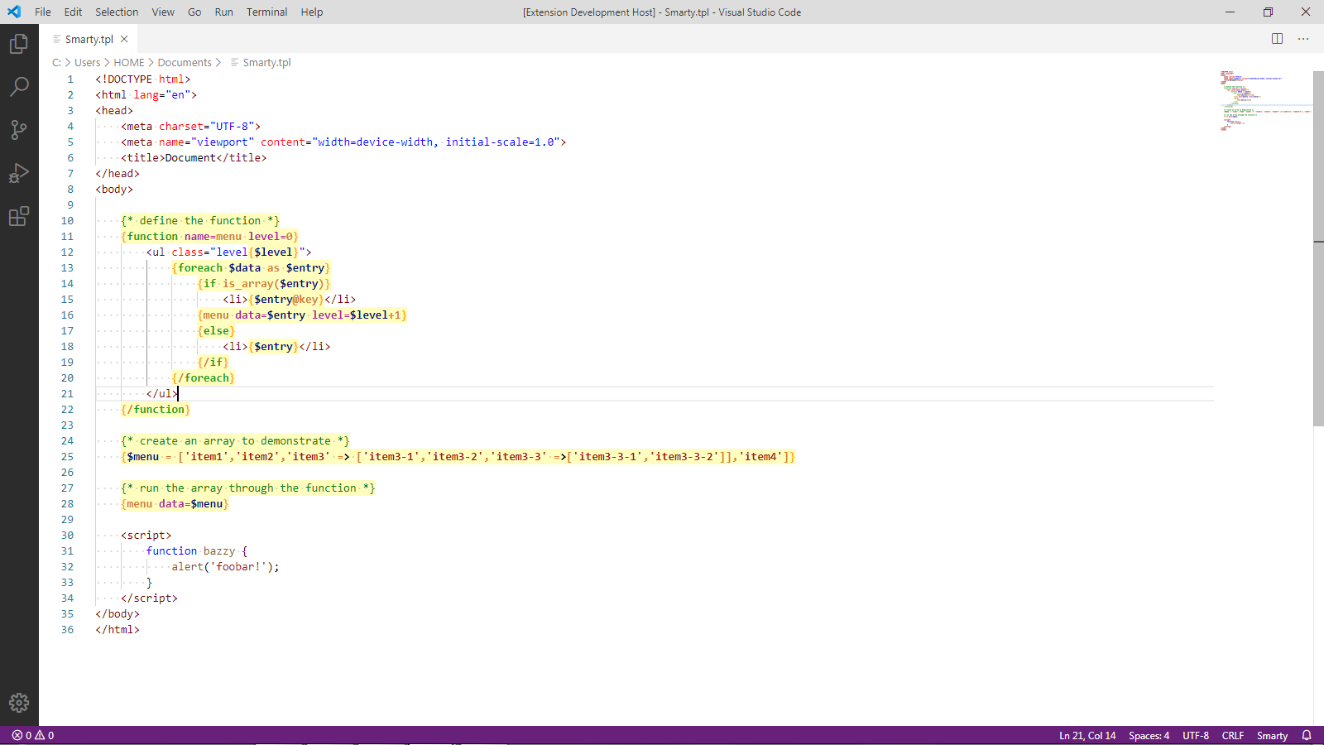Open the Selection menu
This screenshot has height=745, width=1324.
(x=117, y=12)
